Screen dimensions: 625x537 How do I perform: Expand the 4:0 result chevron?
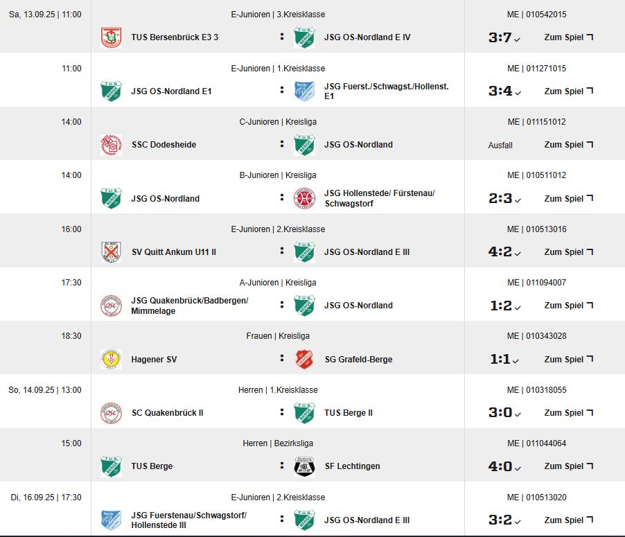(x=518, y=468)
